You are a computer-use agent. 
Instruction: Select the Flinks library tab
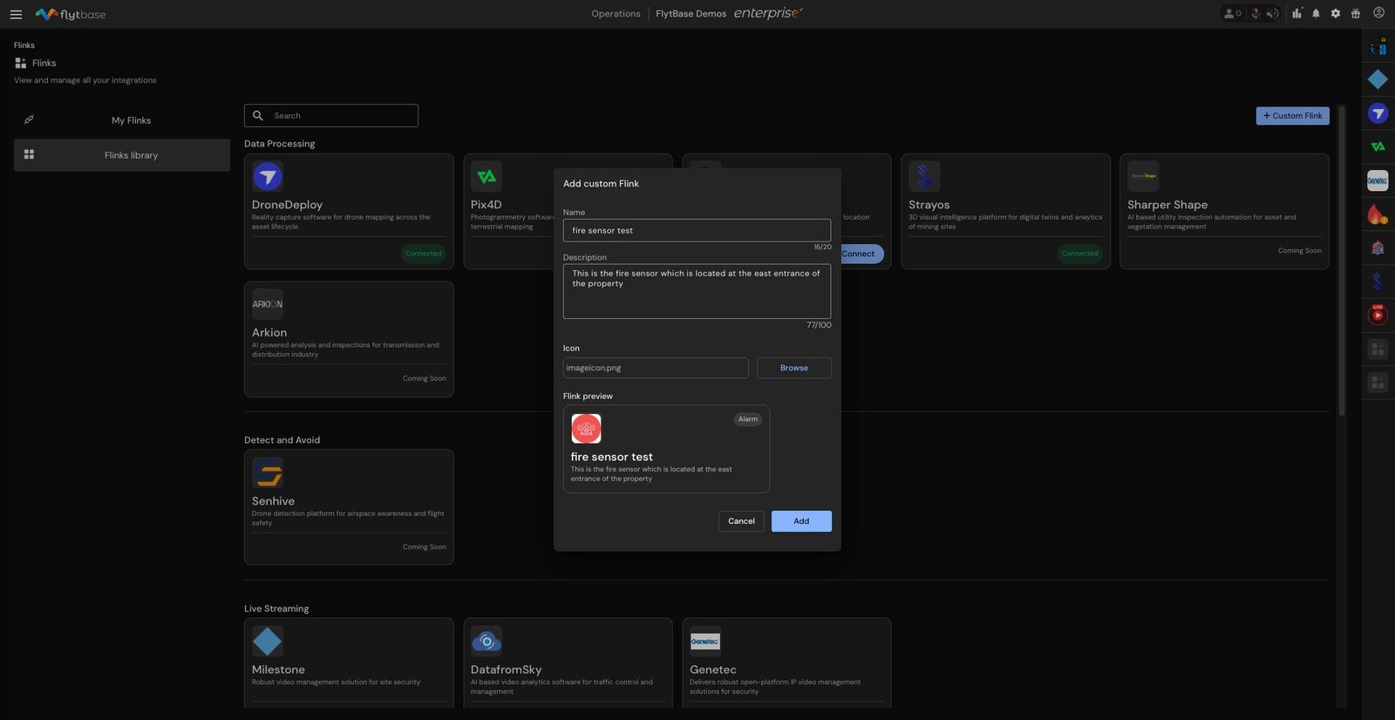[x=122, y=155]
